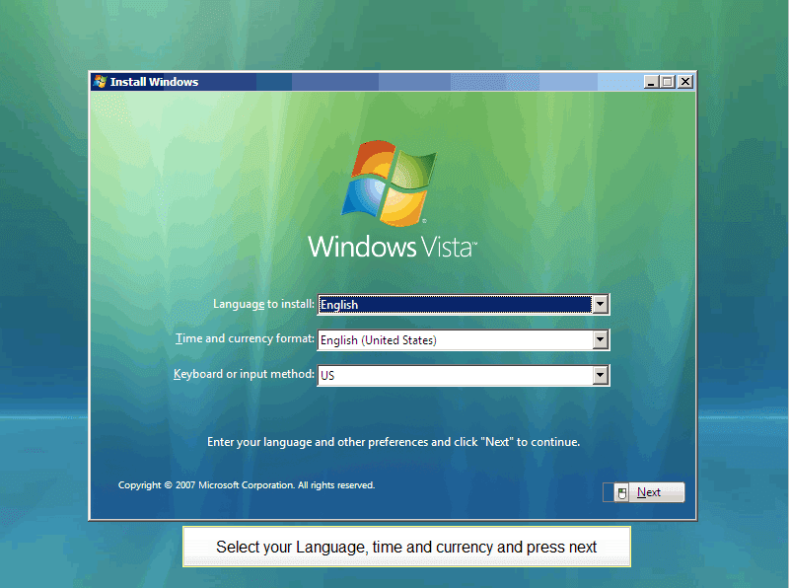Expand Time and currency format dropdown arrow
The width and height of the screenshot is (789, 588).
[600, 339]
